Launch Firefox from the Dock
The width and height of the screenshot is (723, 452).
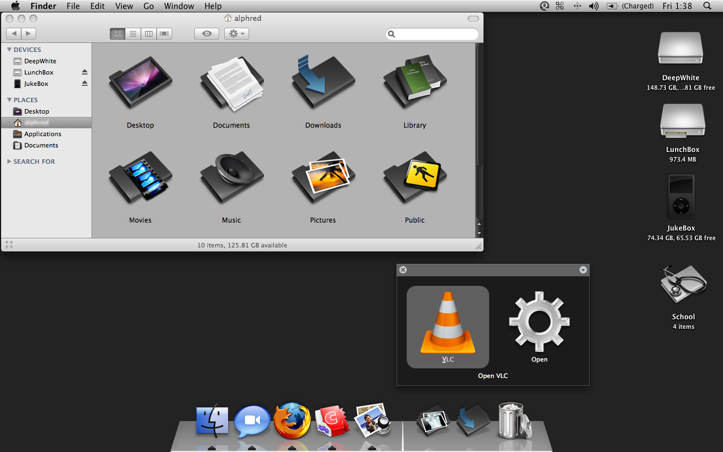pyautogui.click(x=292, y=420)
